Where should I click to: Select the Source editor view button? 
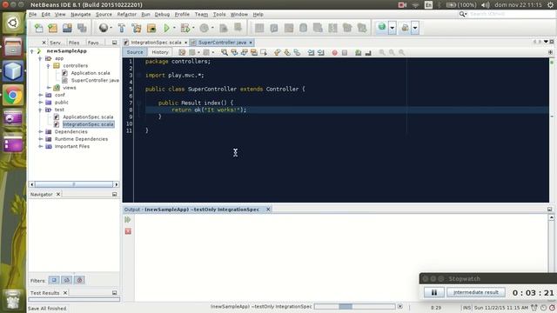[x=135, y=52]
